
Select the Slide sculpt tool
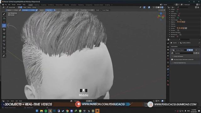(x=4, y=52)
